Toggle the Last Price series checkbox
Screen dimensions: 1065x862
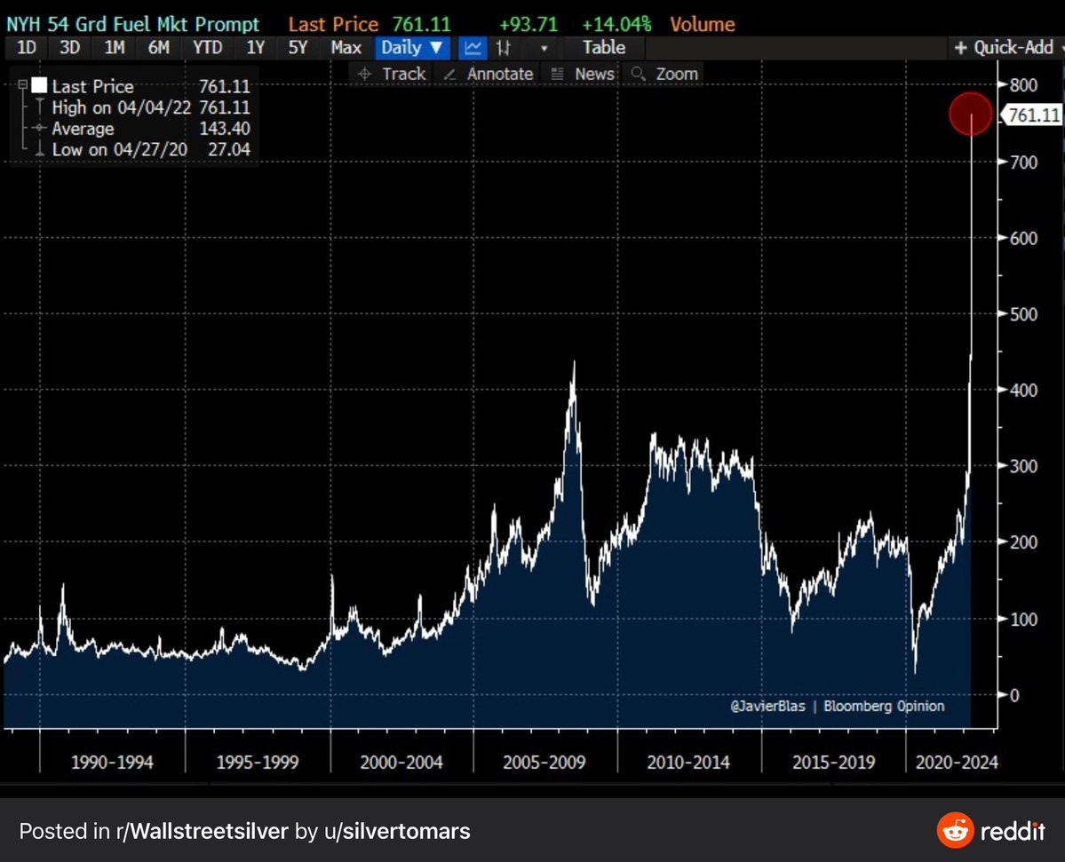(38, 86)
